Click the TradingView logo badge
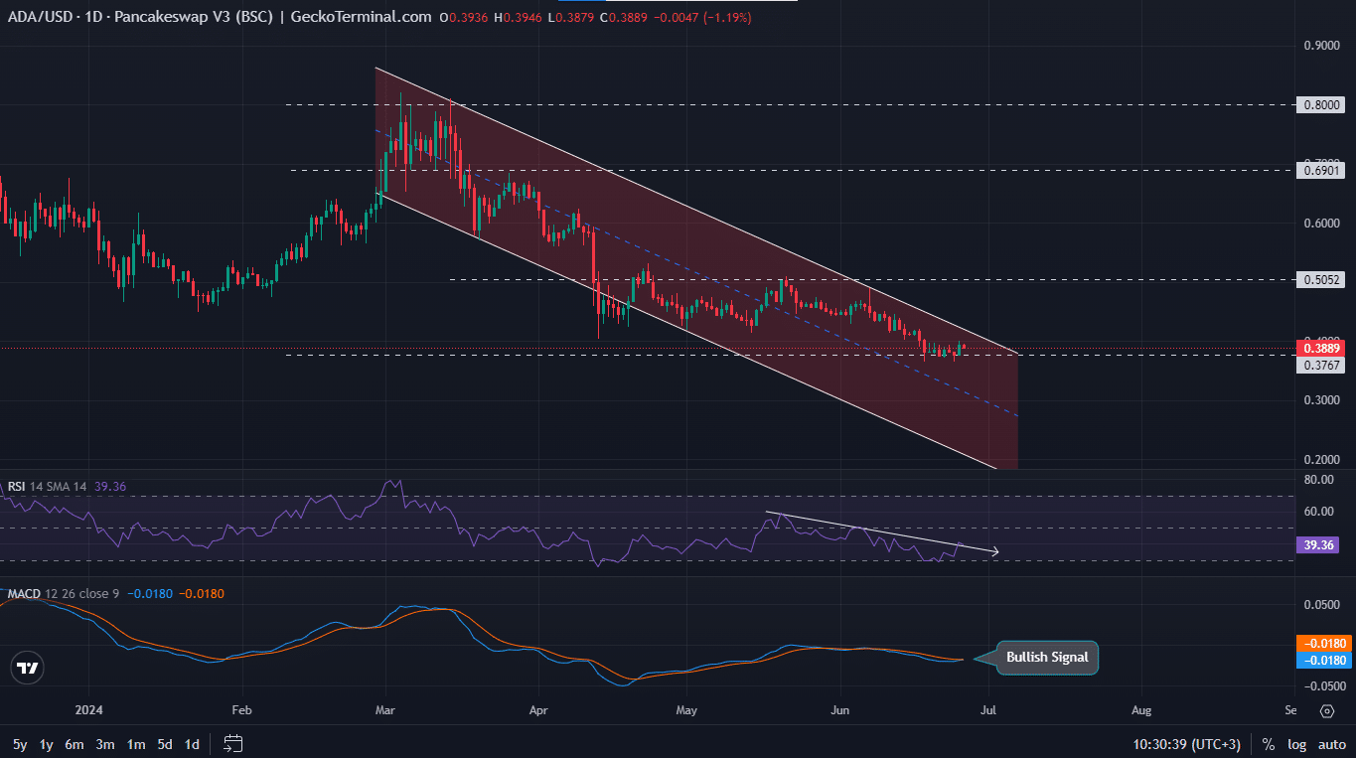 coord(29,668)
